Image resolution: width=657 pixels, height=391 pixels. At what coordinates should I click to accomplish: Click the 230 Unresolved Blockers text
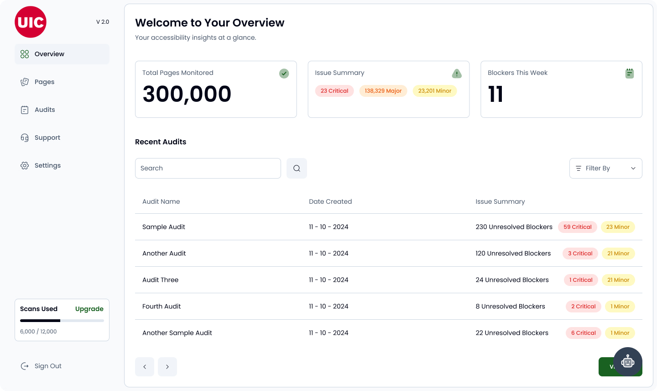514,227
